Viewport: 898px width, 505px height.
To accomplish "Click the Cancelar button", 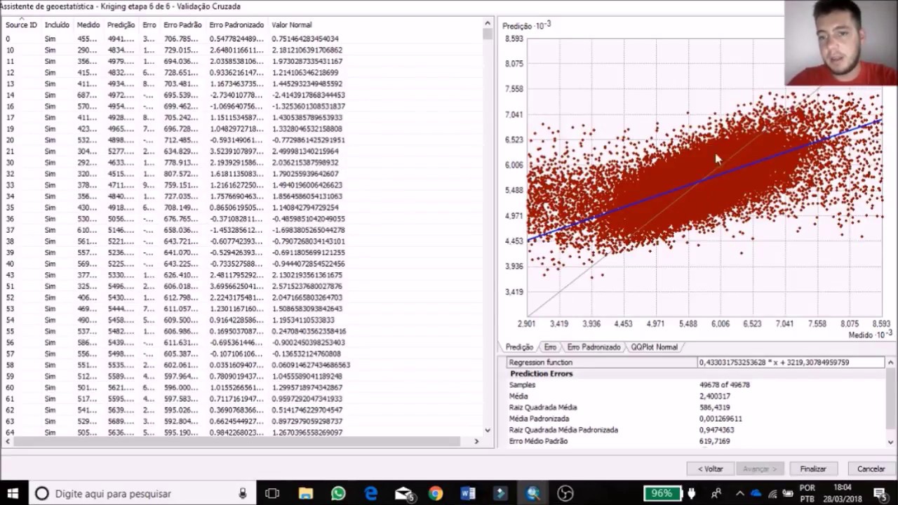I will coord(871,469).
